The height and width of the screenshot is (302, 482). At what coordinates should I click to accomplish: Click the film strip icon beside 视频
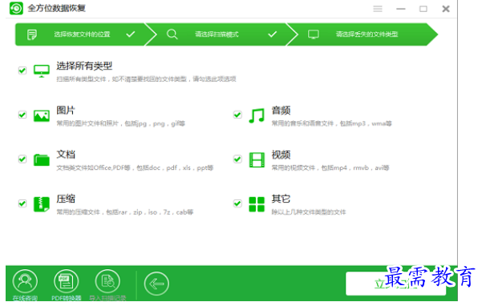click(257, 160)
